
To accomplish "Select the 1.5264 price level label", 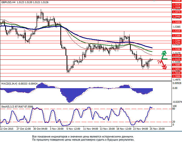I will (177, 40).
